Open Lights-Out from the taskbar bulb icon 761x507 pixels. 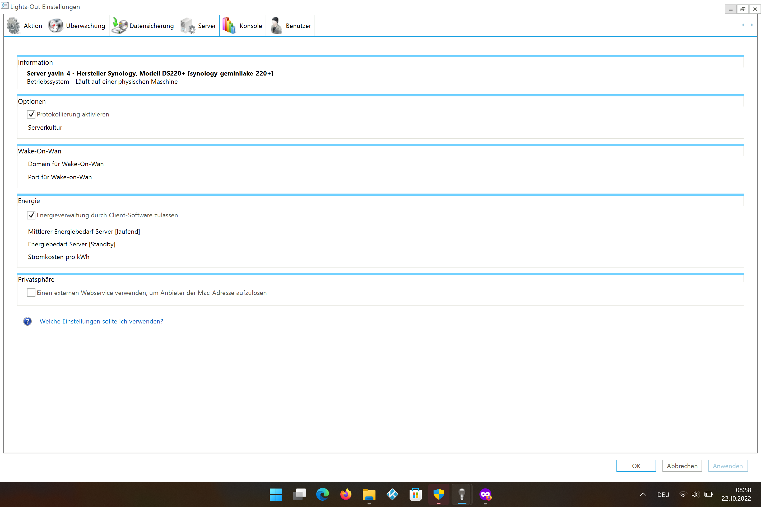point(462,494)
